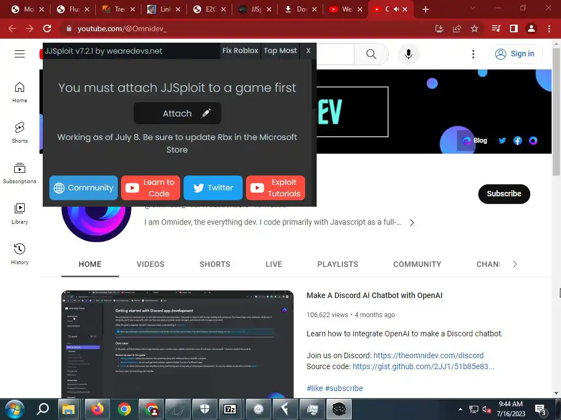561x420 pixels.
Task: Switch to channel PLAYLISTS tab
Action: (x=337, y=264)
